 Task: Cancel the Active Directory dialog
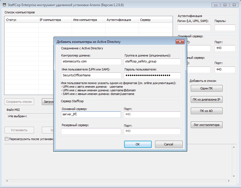[x=169, y=144]
